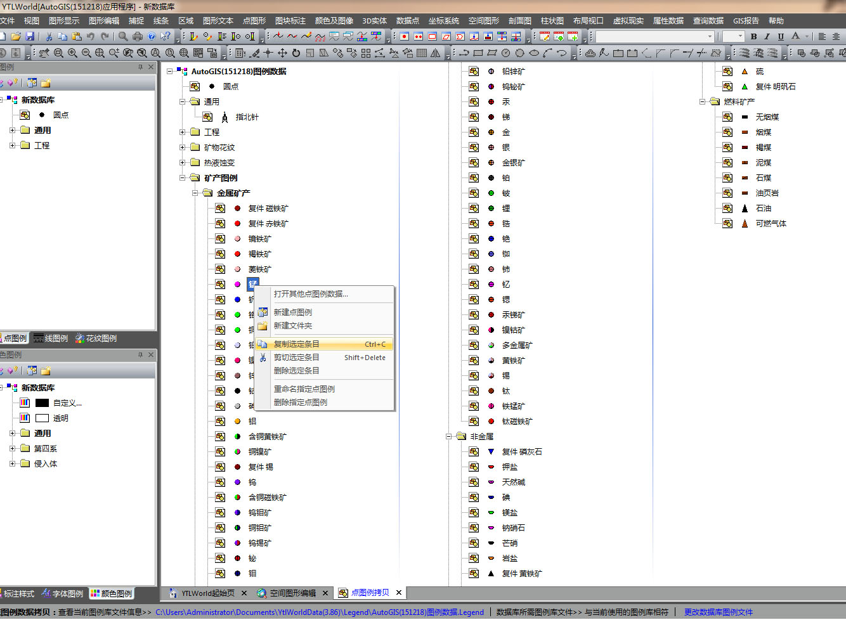The width and height of the screenshot is (846, 620).
Task: Select the 铅锌矿 legend item
Action: click(513, 71)
